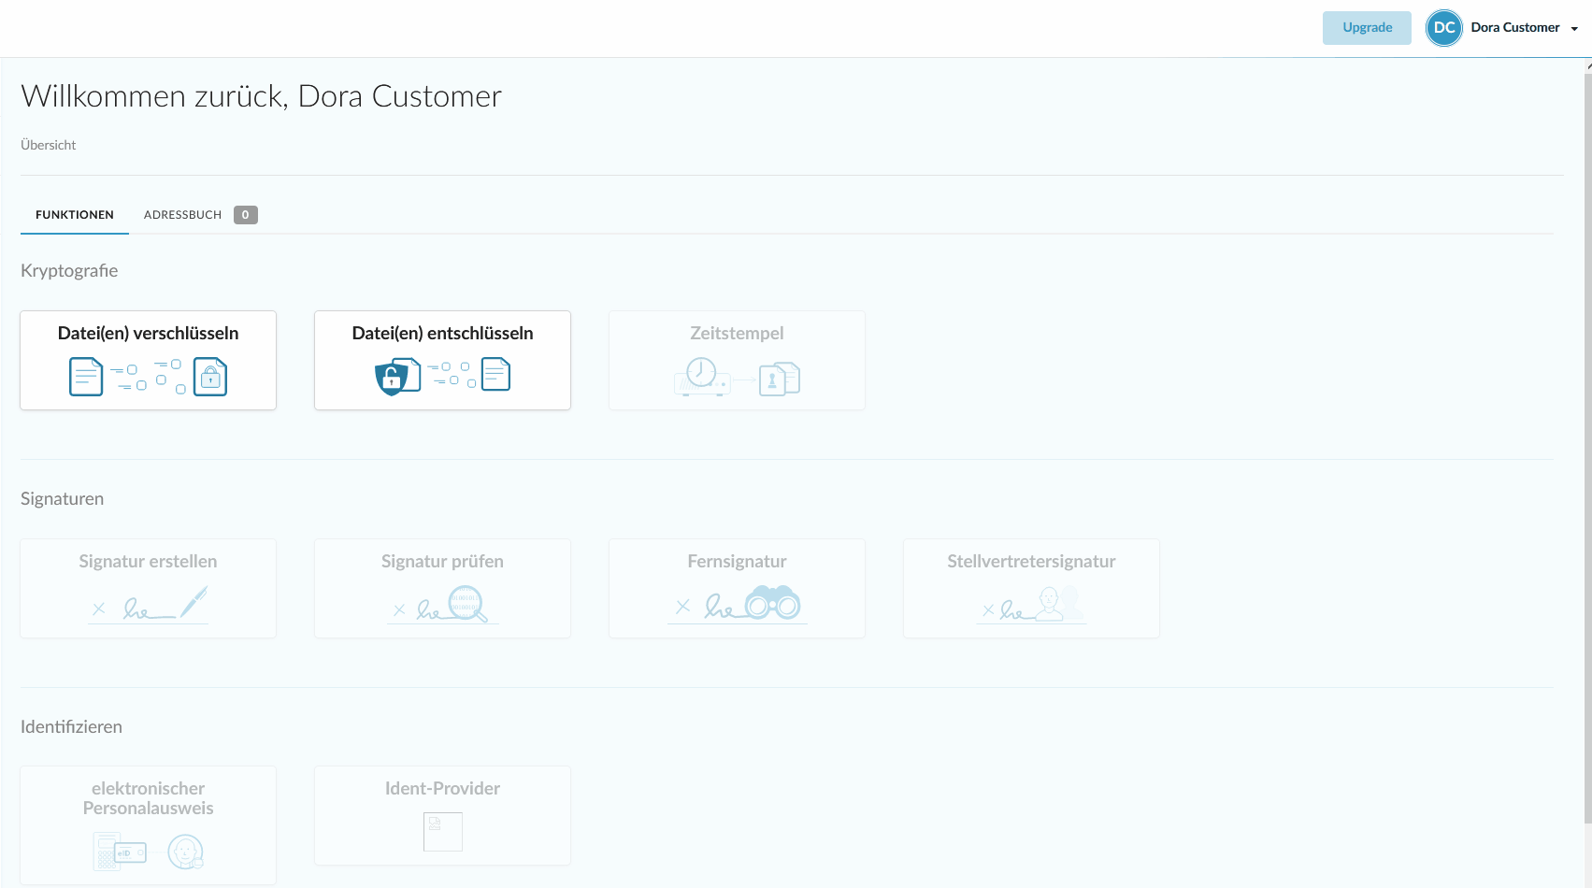
Task: Select the Zeitstempel card
Action: click(737, 360)
